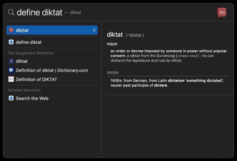Click the Merriam-Webster icon beside Definition of DIKTAT
Screen dimensions: 237x161
pyautogui.click(x=11, y=79)
